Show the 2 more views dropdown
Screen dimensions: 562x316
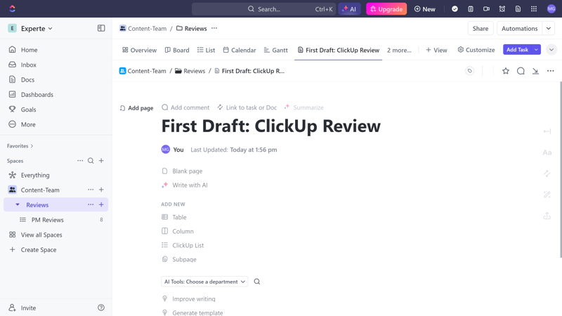pyautogui.click(x=399, y=50)
